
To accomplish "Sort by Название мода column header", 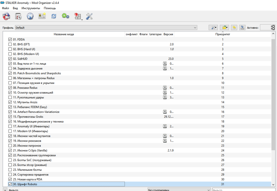I will click(64, 34).
